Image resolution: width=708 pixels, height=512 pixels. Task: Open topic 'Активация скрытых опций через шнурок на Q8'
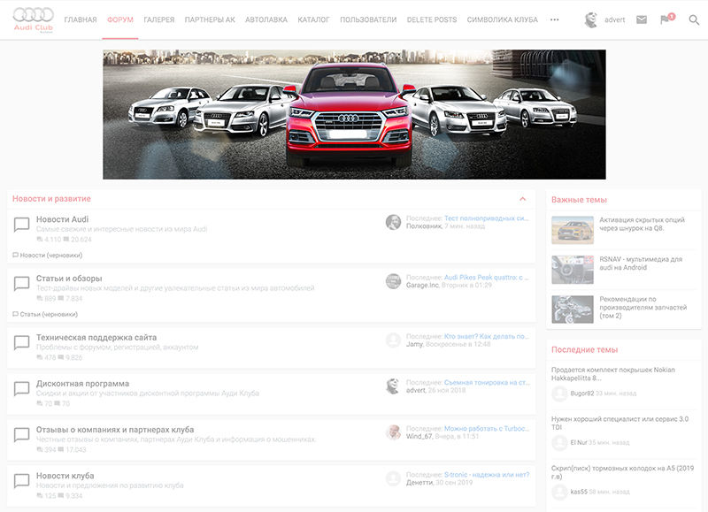(x=643, y=225)
